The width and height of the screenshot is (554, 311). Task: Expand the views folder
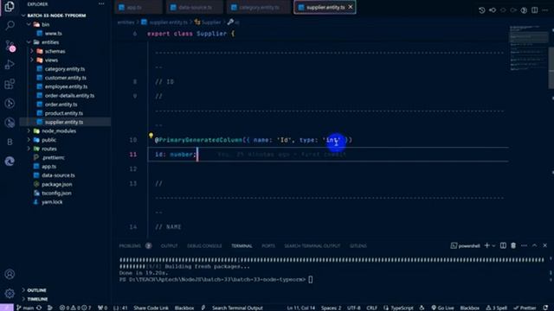click(32, 60)
